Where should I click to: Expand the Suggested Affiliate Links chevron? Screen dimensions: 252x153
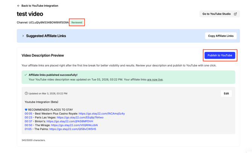click(x=23, y=36)
